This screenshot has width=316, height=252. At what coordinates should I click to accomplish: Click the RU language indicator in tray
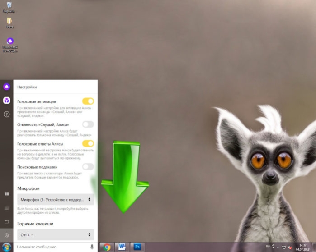tap(268, 247)
